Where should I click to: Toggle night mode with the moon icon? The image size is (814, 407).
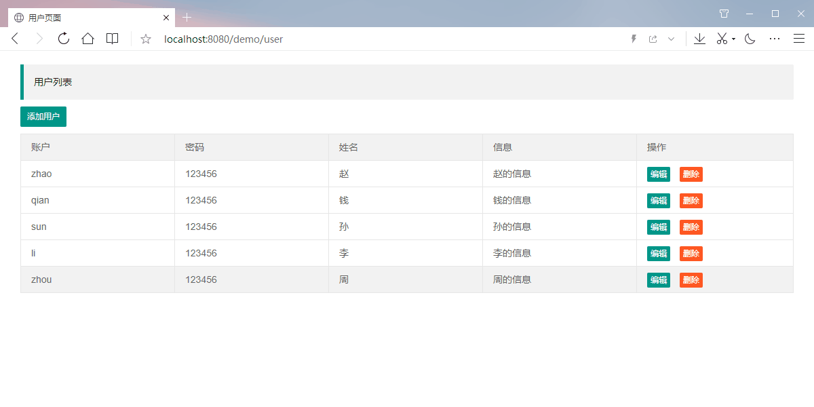tap(750, 39)
